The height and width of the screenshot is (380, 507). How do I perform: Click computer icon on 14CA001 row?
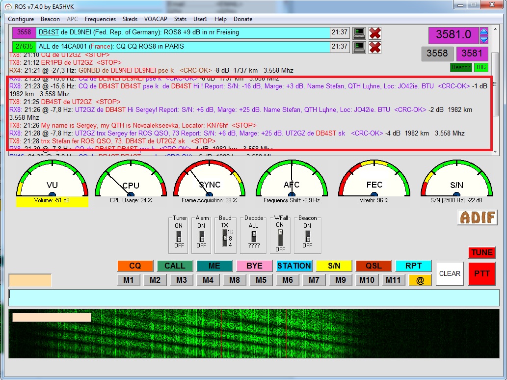(360, 47)
